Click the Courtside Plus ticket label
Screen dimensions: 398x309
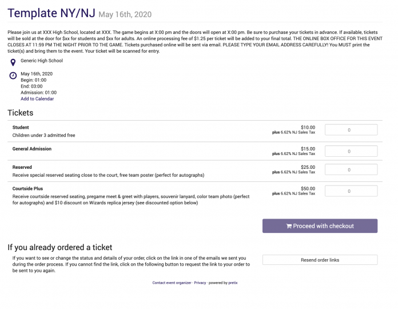(27, 188)
